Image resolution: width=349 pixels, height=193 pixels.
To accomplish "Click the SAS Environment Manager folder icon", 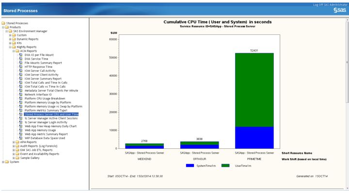I will [11, 31].
